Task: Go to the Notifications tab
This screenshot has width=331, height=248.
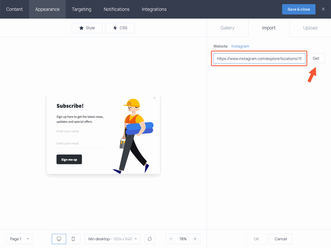Action: coord(117,9)
